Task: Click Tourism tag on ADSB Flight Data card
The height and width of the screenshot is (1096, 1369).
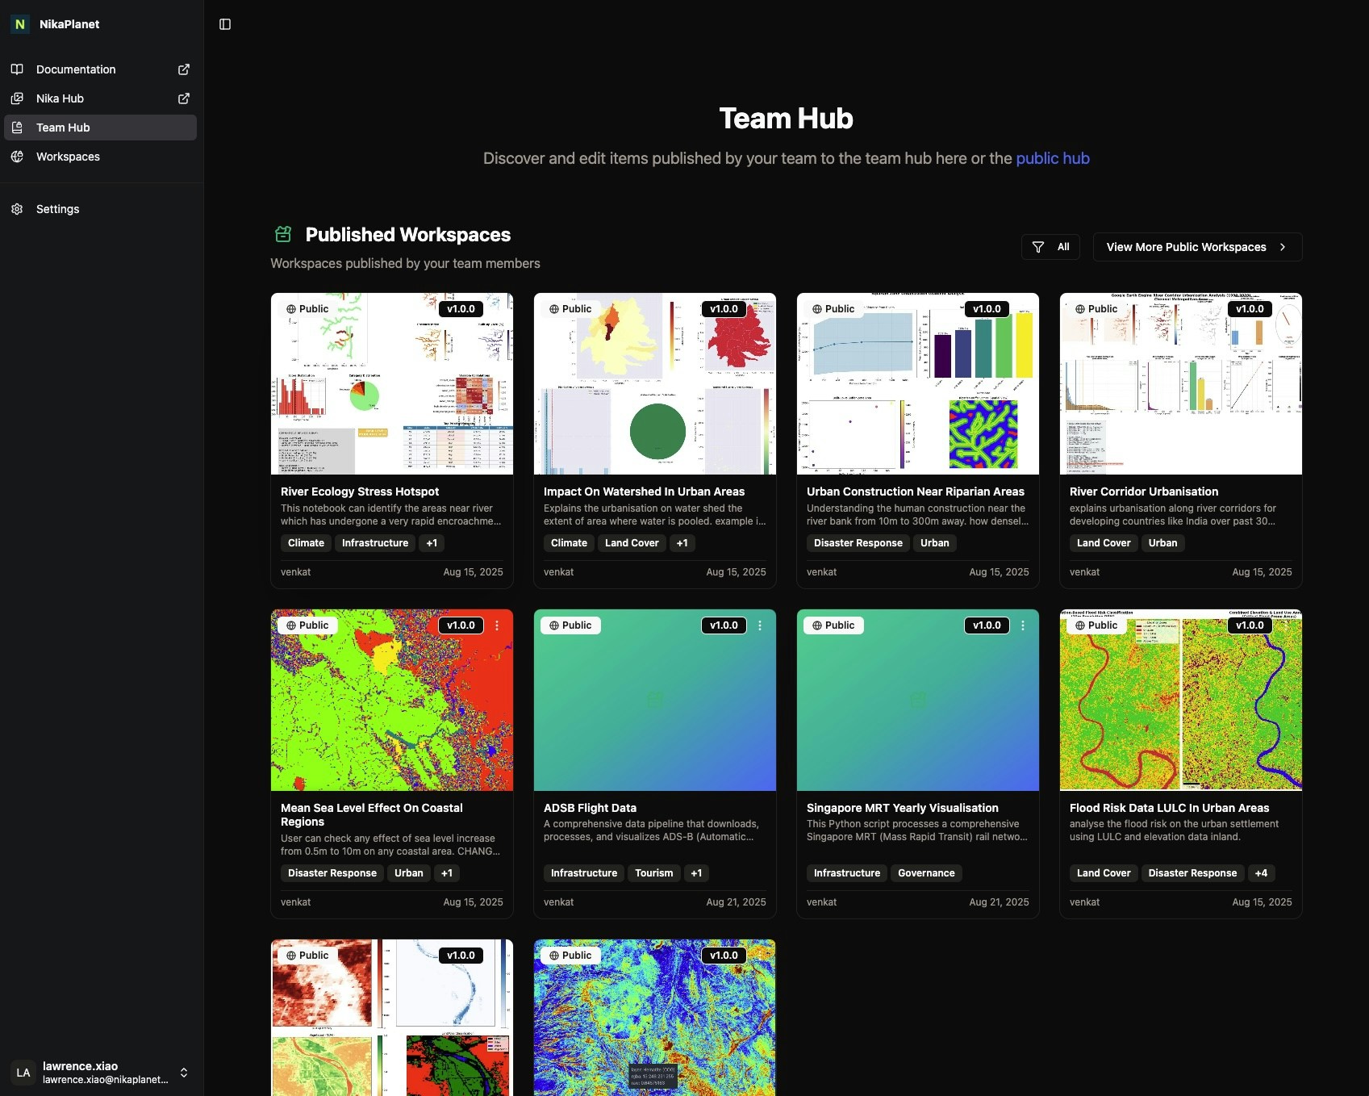Action: tap(653, 873)
